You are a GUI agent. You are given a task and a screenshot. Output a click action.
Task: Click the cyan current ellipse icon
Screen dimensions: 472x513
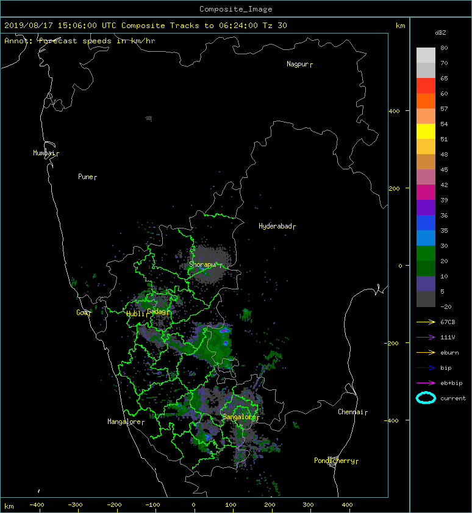click(426, 398)
